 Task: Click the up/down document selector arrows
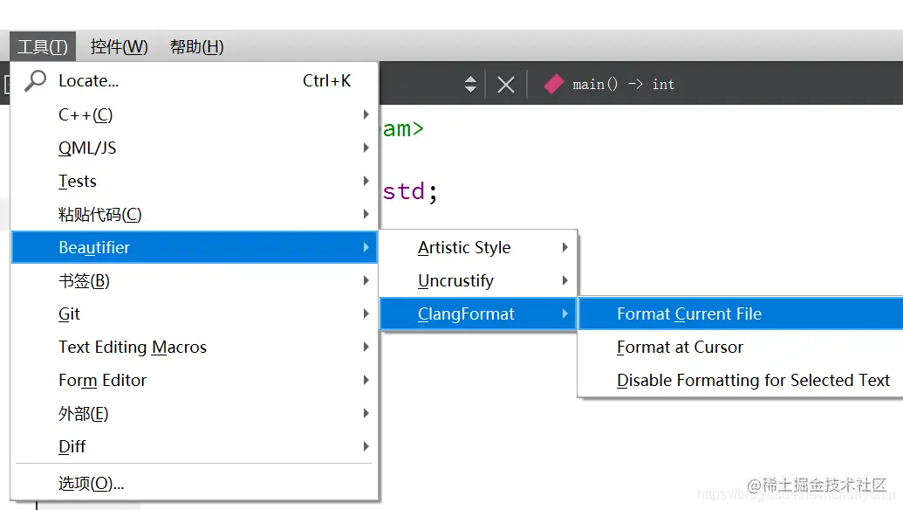[x=470, y=85]
